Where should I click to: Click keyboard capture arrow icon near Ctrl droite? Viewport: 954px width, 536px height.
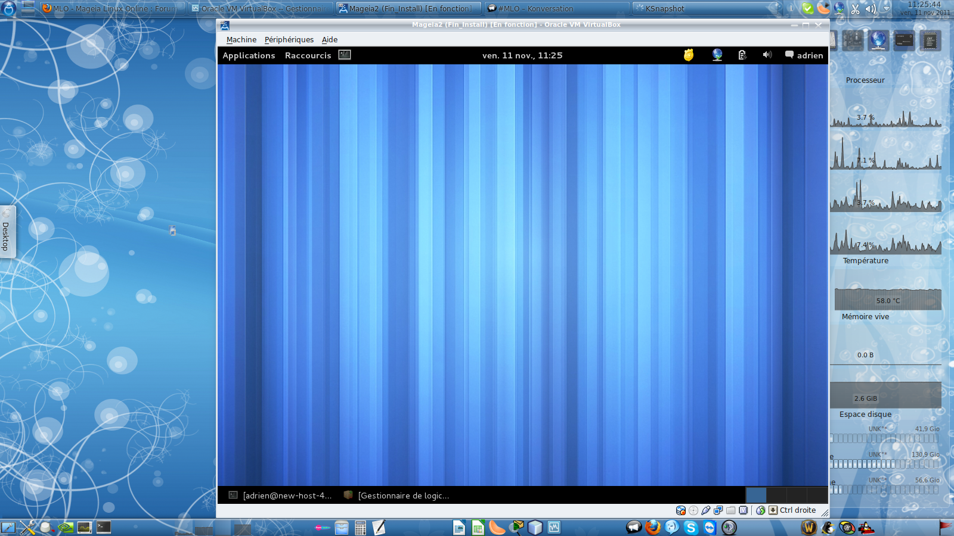coord(773,510)
